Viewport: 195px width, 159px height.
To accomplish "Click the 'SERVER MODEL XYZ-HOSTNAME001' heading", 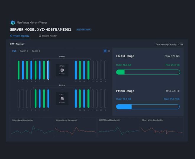I will (40, 29).
